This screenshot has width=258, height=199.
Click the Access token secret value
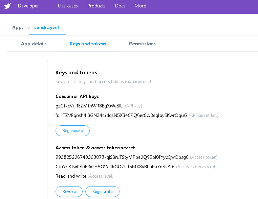(115, 167)
